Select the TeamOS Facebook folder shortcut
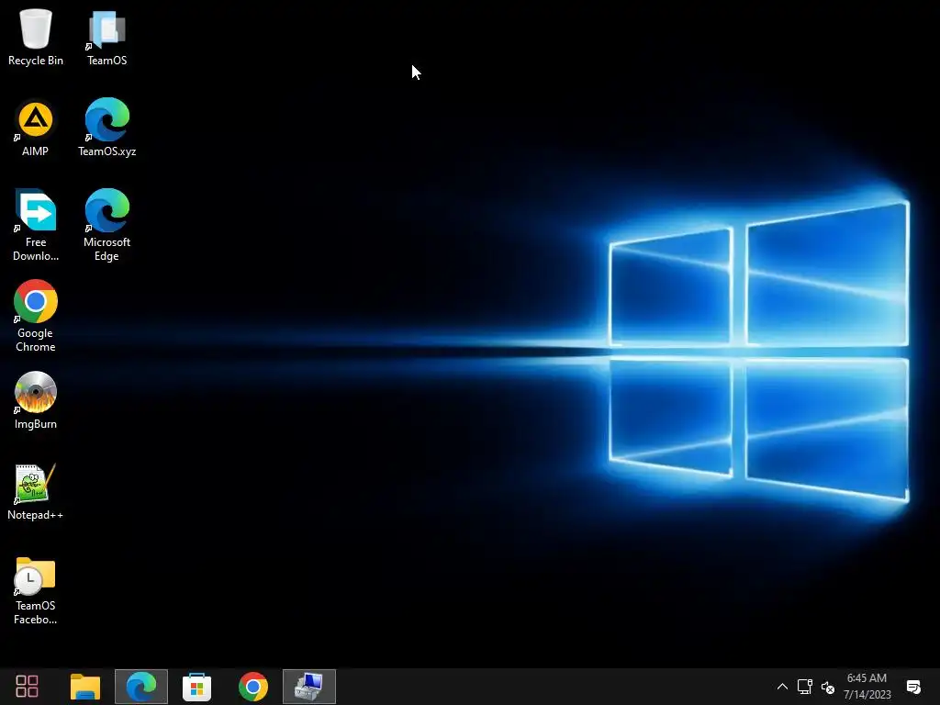The height and width of the screenshot is (705, 940). coord(36,590)
